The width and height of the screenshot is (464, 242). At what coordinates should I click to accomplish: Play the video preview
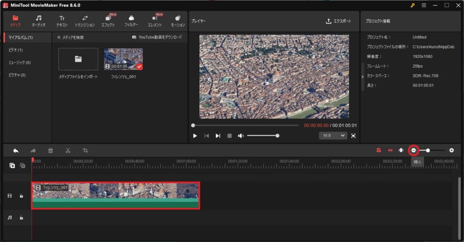[195, 136]
